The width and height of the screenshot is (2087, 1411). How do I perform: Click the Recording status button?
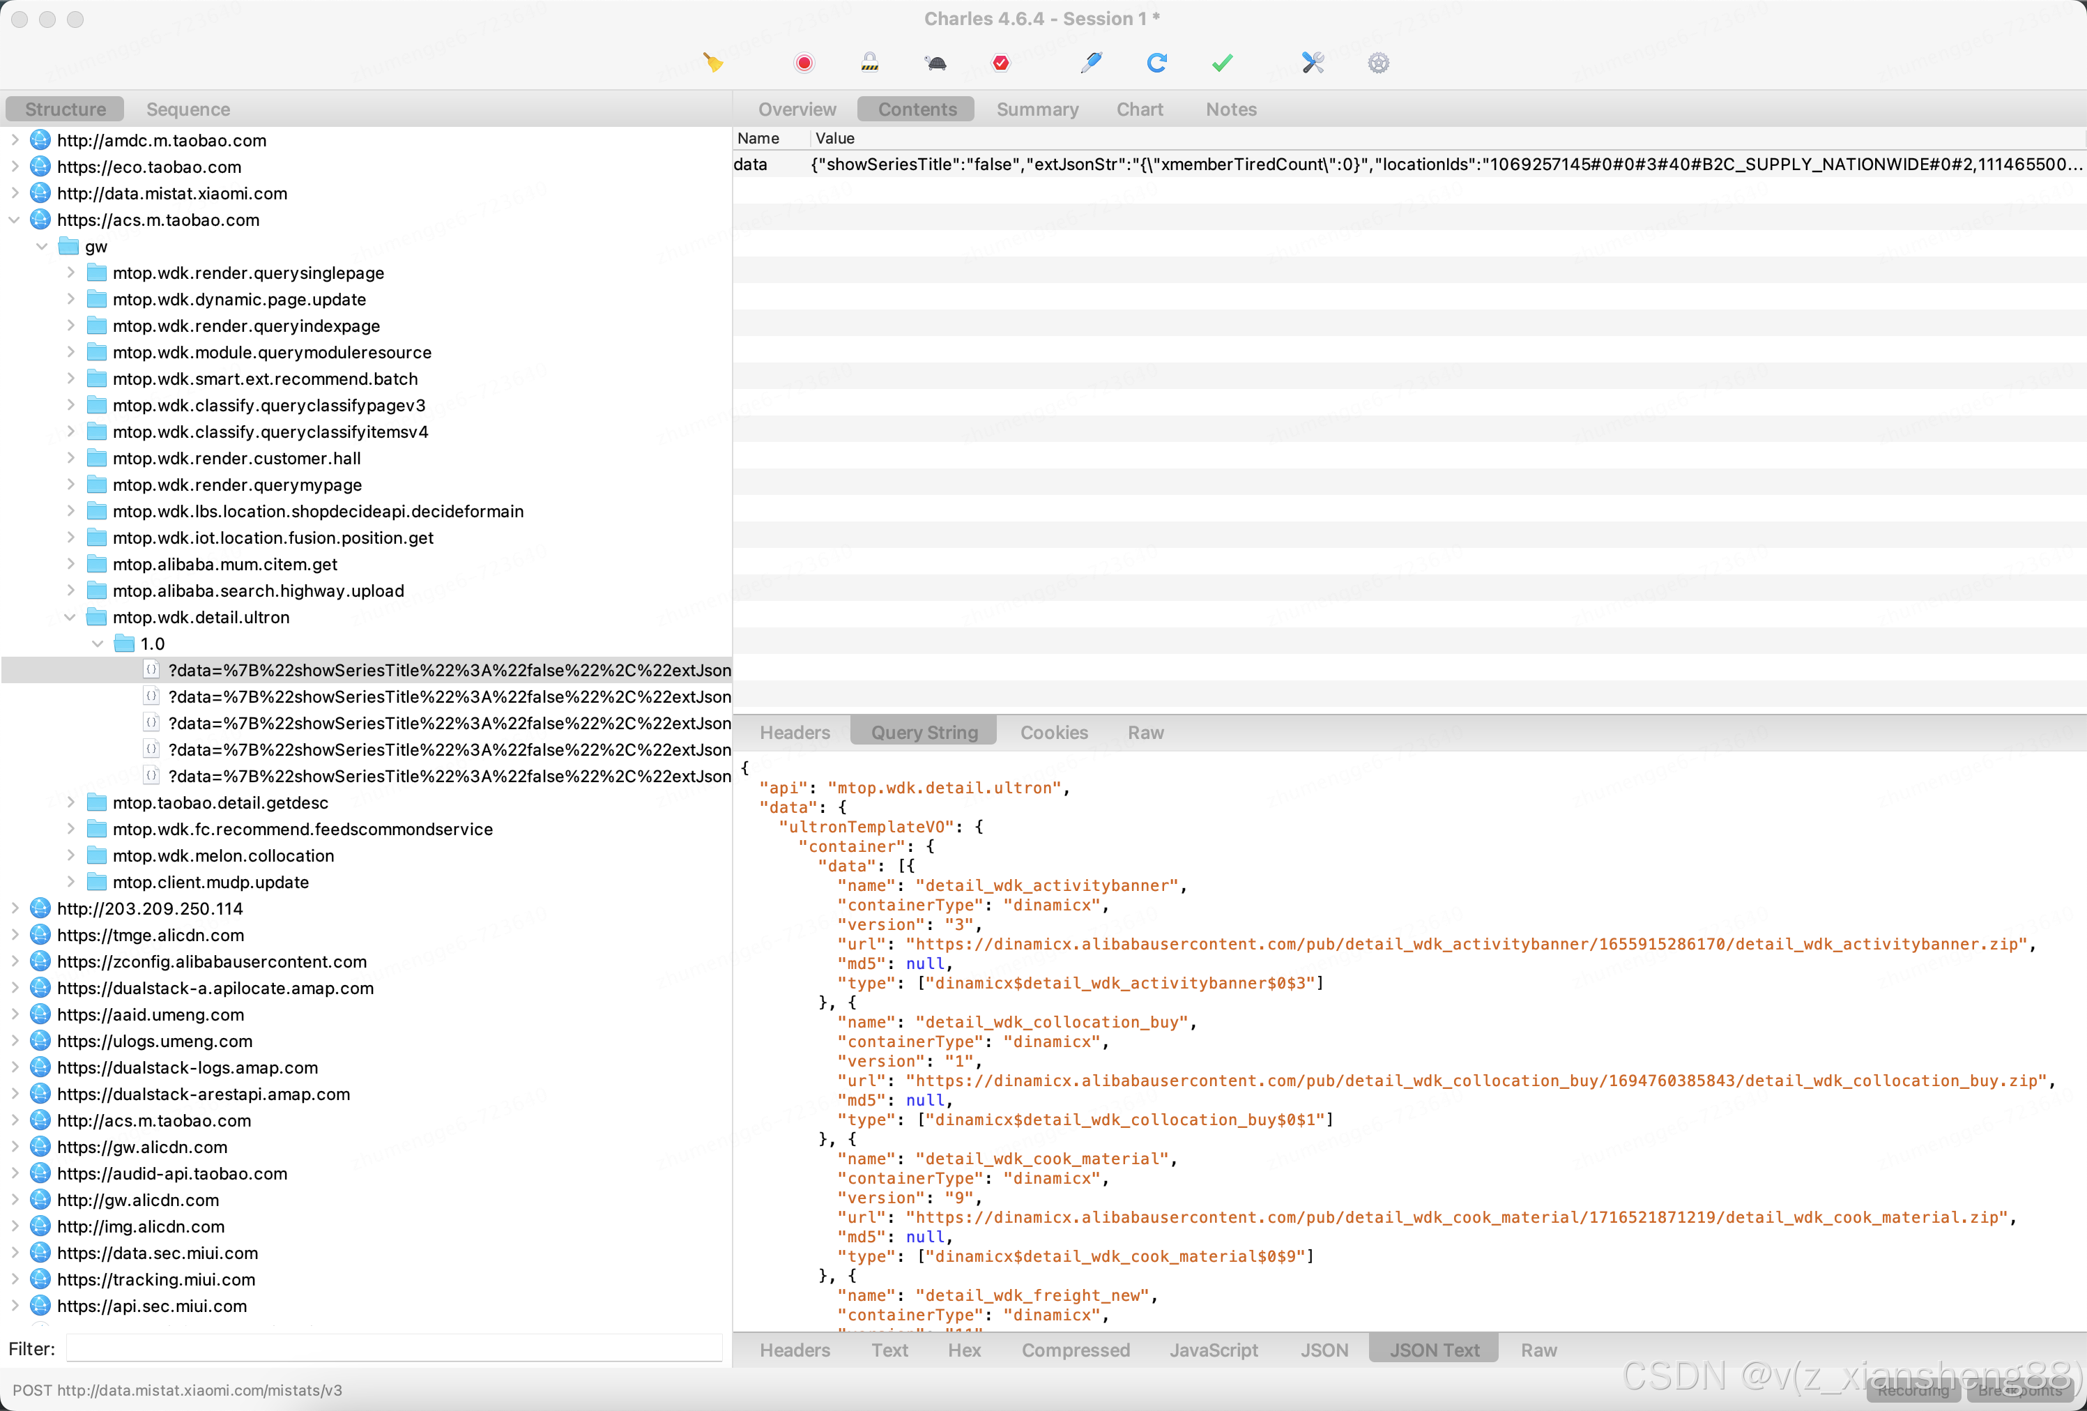[1913, 1389]
